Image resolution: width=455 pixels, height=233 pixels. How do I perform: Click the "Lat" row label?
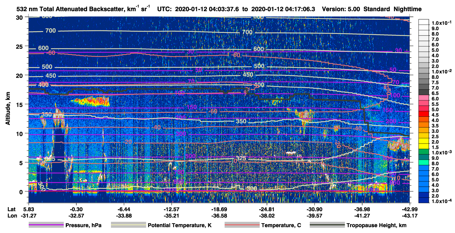coord(11,209)
